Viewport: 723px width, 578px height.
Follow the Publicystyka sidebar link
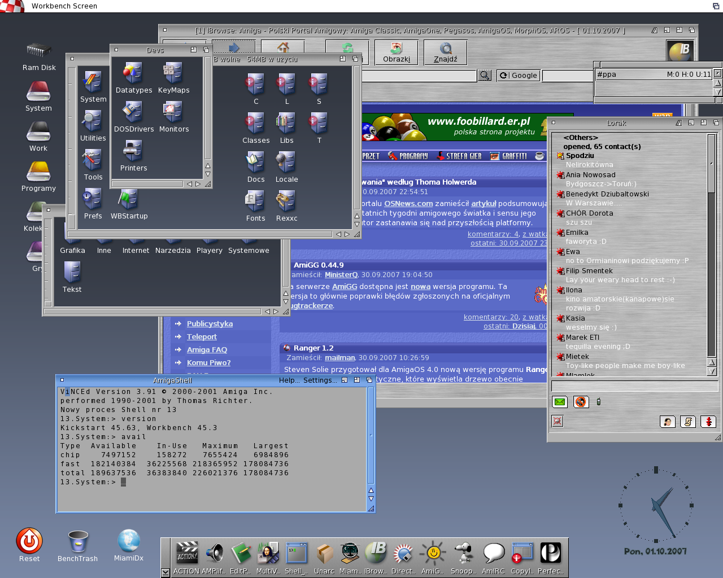click(x=210, y=323)
